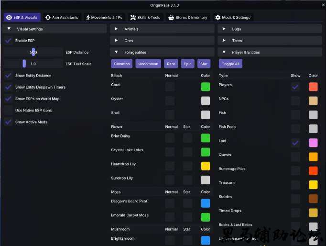Click the basket icon on Stores & Inventory tab
326x246 pixels.
click(x=171, y=18)
